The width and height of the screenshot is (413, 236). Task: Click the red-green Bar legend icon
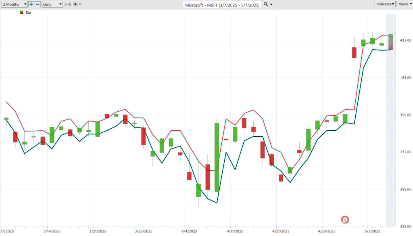point(21,13)
